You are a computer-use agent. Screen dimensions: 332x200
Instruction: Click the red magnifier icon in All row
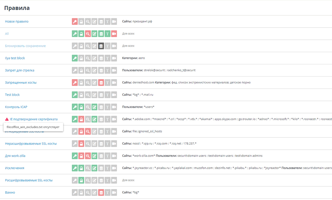tap(88, 34)
